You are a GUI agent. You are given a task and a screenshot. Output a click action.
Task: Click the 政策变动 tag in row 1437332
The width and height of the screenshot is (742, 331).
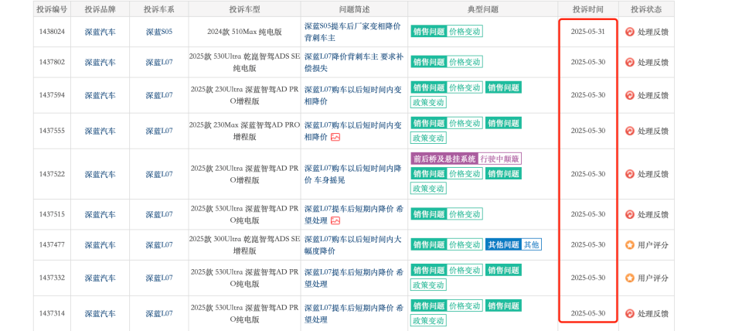(429, 285)
